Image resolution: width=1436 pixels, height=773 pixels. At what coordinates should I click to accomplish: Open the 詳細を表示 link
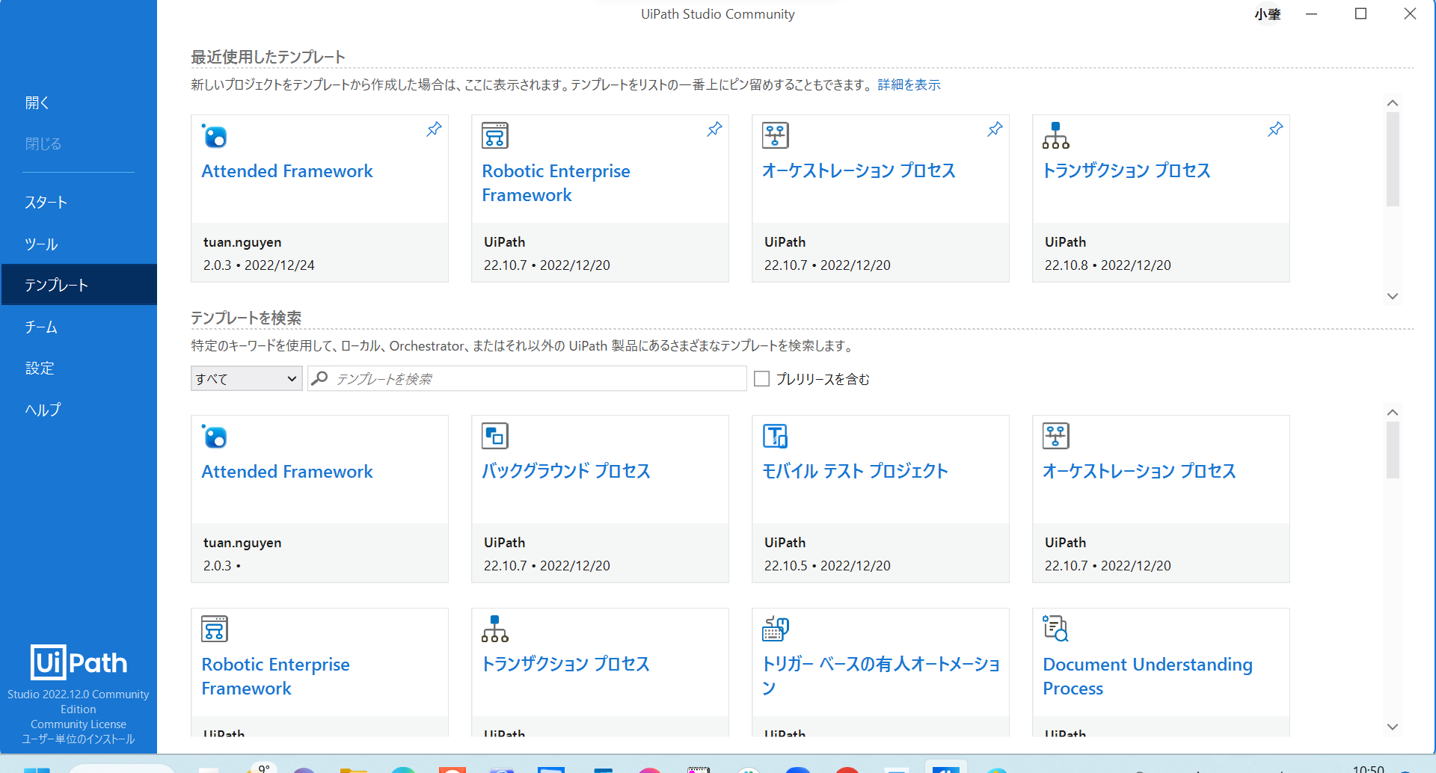point(908,84)
